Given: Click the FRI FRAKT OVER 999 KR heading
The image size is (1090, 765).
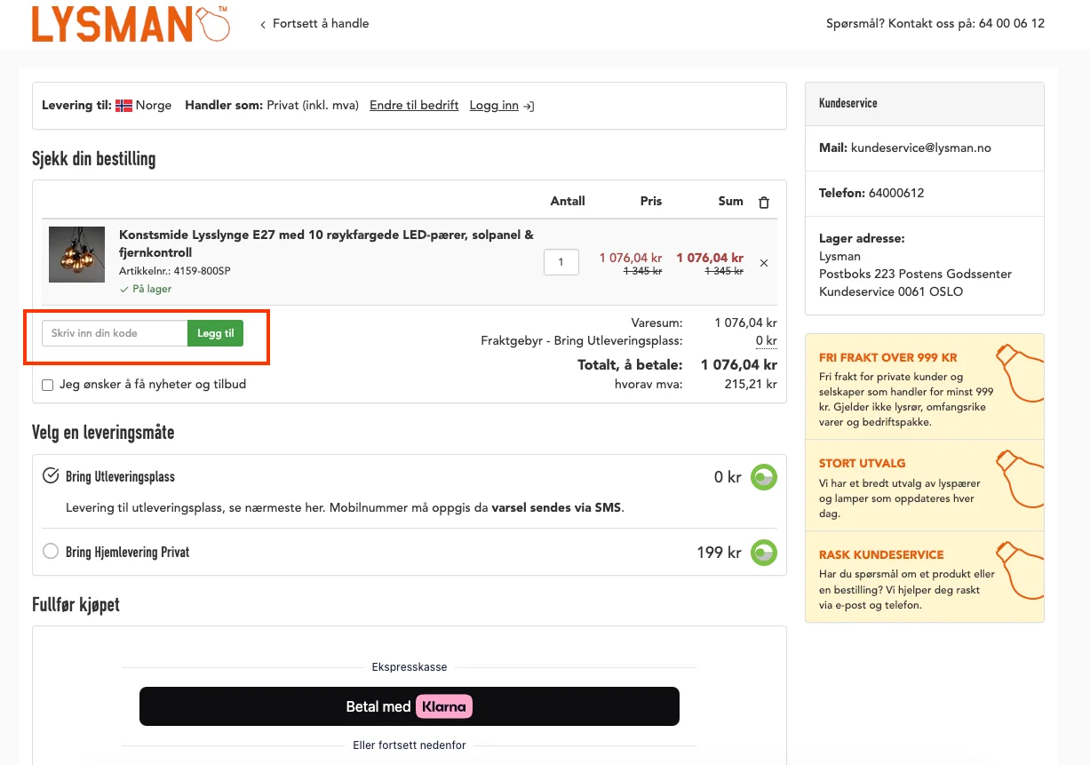Looking at the screenshot, I should (x=888, y=357).
